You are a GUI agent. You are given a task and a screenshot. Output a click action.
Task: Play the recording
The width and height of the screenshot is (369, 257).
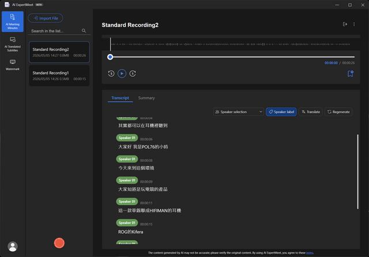pyautogui.click(x=122, y=74)
